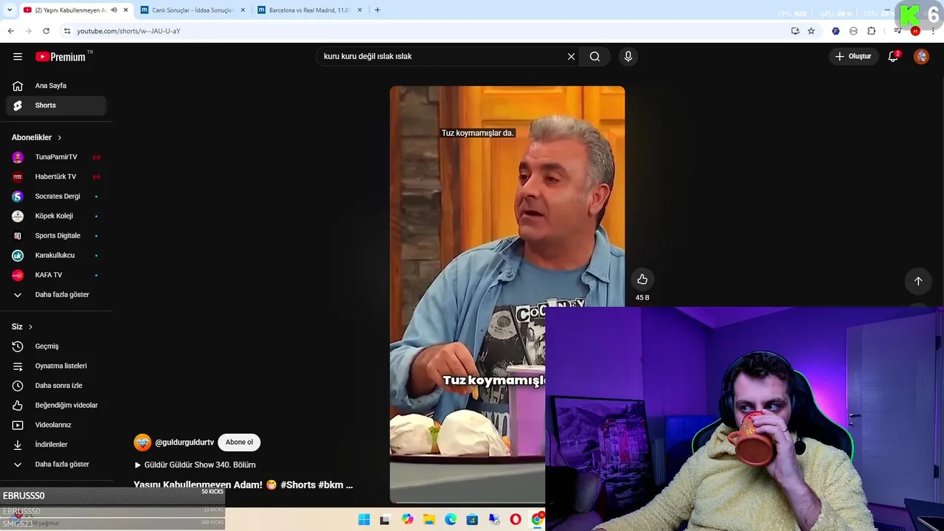Open the YouTube account avatar menu
Viewport: 944px width, 531px height.
[x=921, y=57]
